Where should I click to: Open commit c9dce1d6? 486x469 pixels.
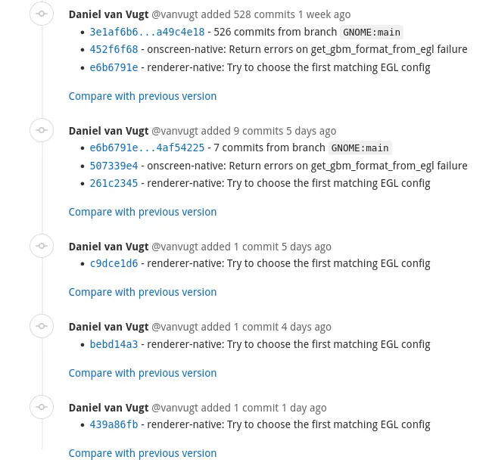coord(114,263)
